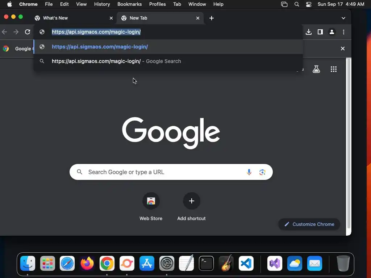The width and height of the screenshot is (371, 278).
Task: Open the Profiles menu
Action: click(157, 4)
